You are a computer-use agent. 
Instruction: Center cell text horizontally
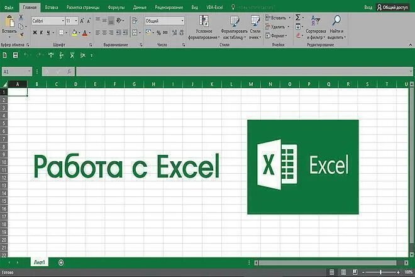click(x=104, y=33)
